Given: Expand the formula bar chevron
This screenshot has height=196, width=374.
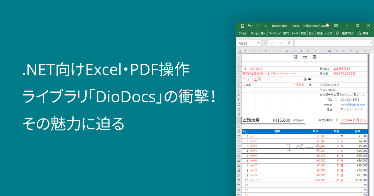Looking at the screenshot, I should [370, 43].
